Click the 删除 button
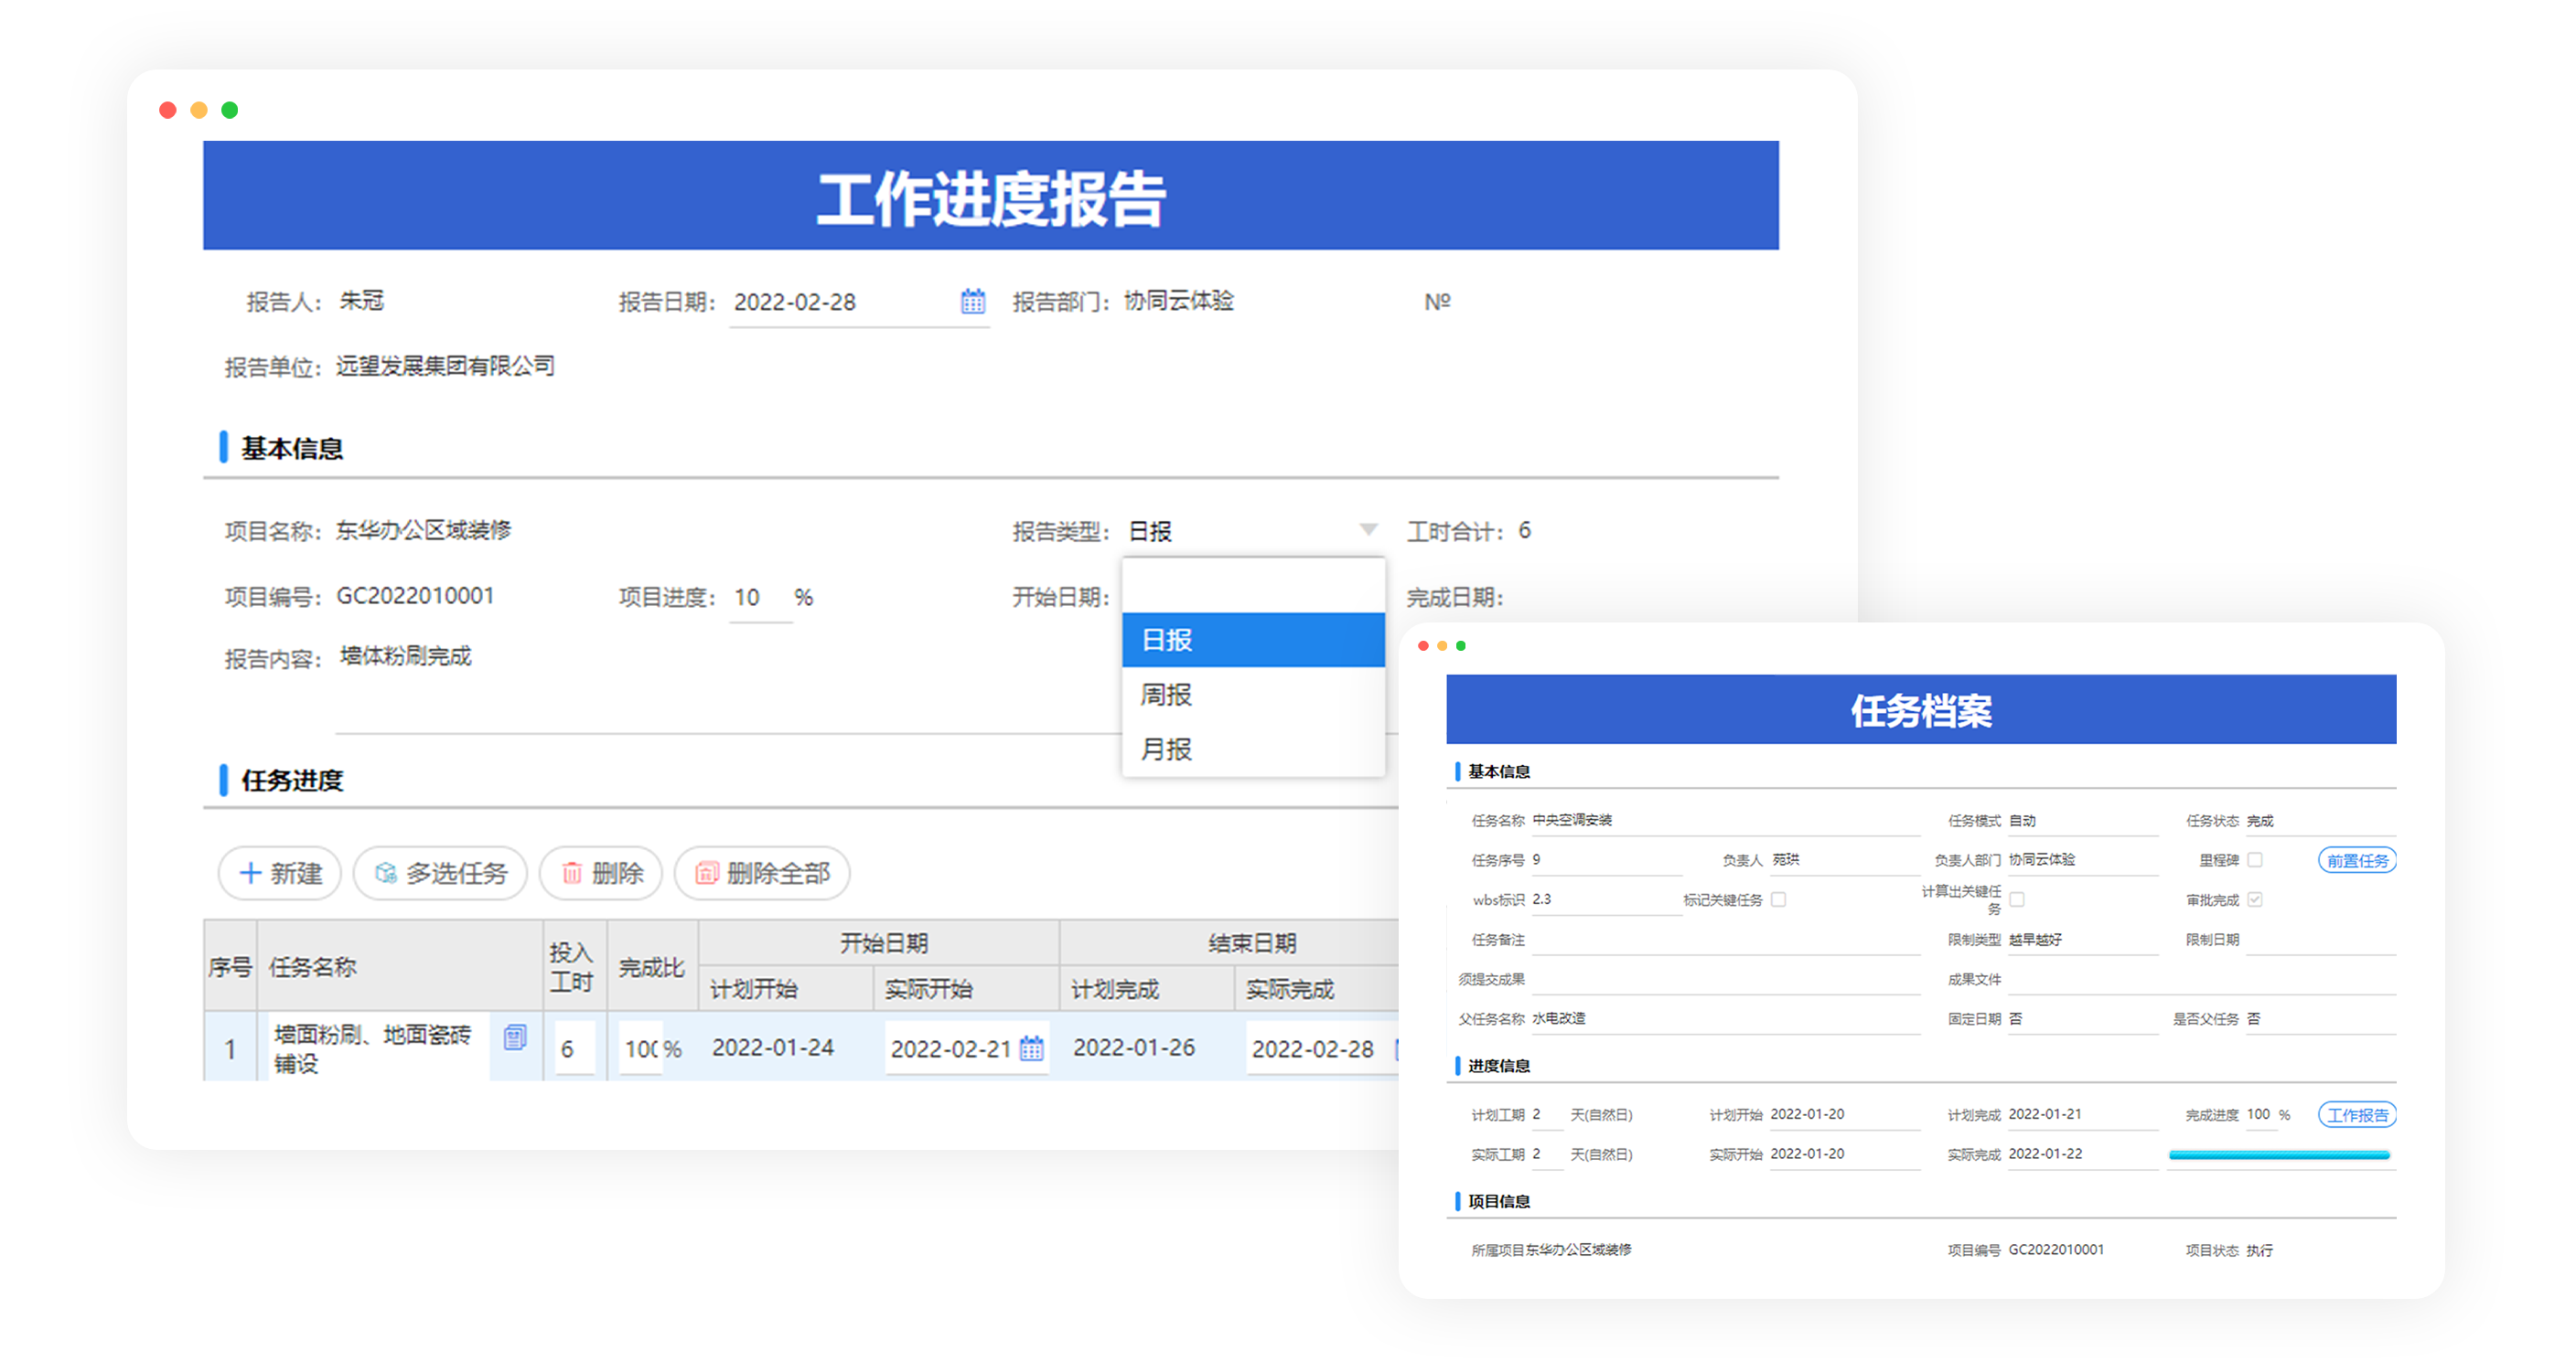 point(601,872)
